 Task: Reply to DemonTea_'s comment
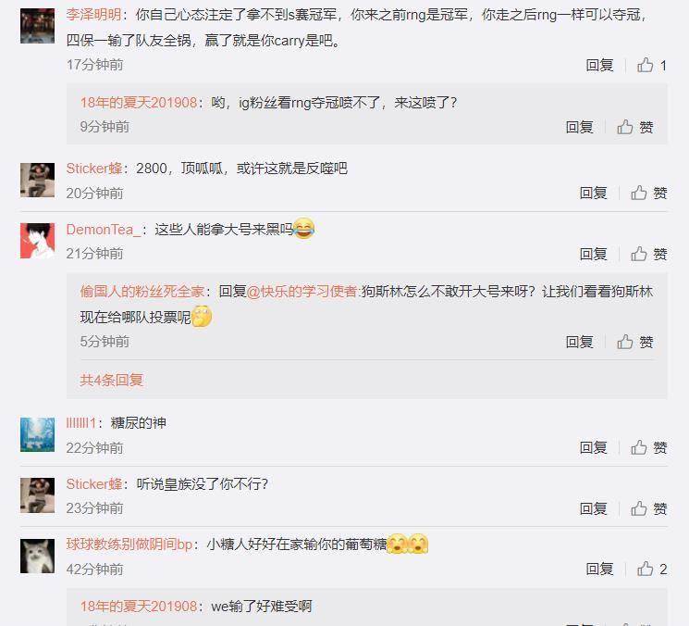click(x=593, y=254)
